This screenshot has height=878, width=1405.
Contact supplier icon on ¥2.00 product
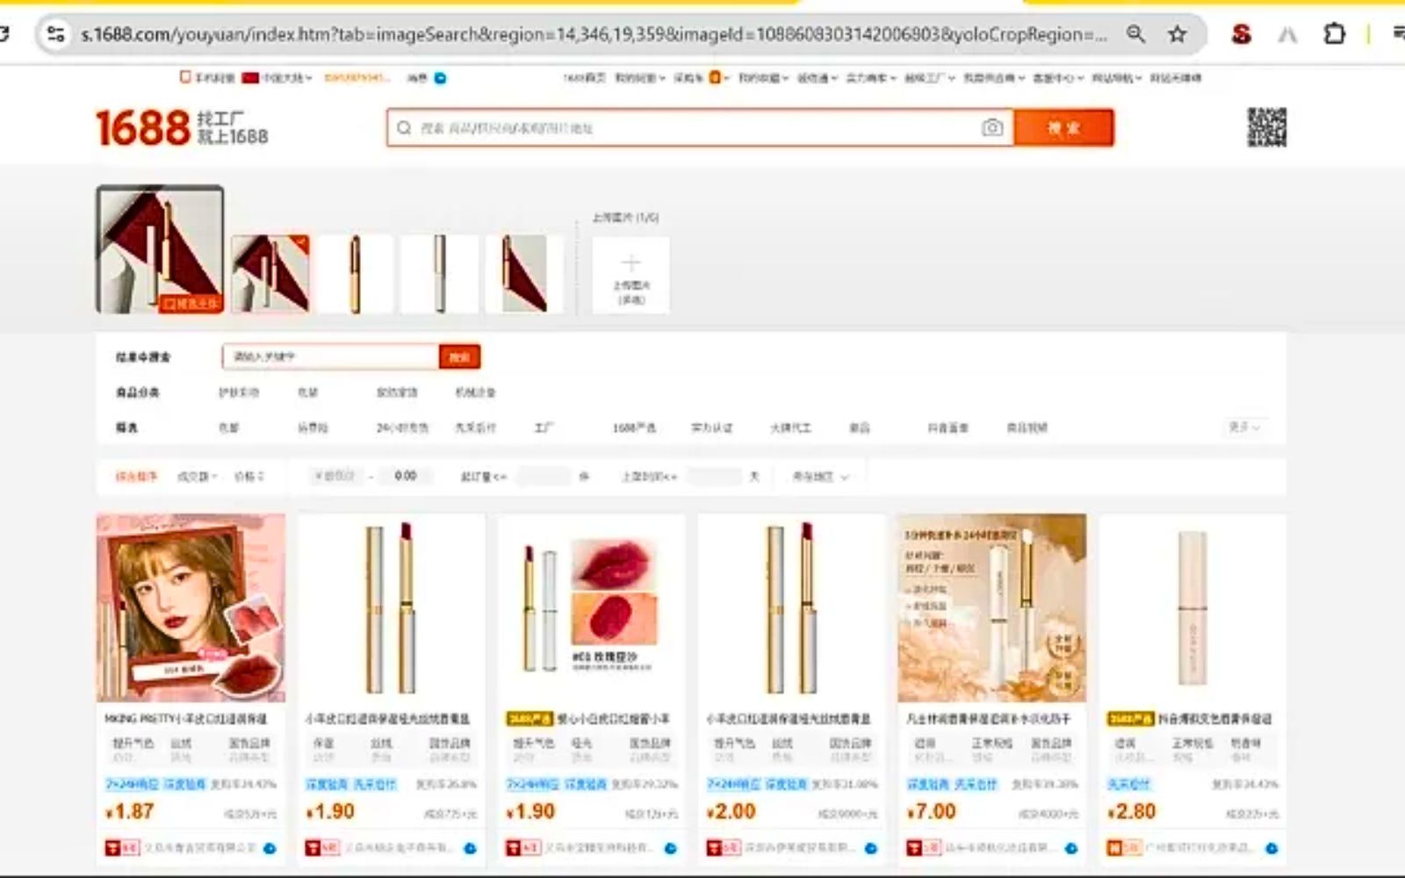pyautogui.click(x=871, y=848)
